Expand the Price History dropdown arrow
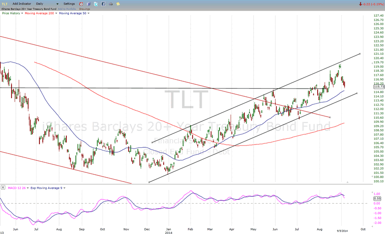The image size is (385, 234). [22, 13]
